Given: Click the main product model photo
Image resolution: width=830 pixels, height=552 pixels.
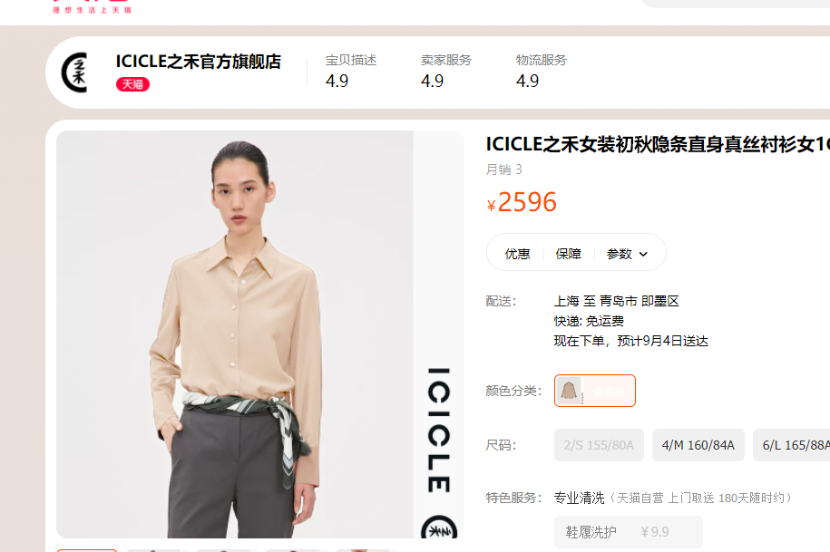Looking at the screenshot, I should tap(235, 334).
